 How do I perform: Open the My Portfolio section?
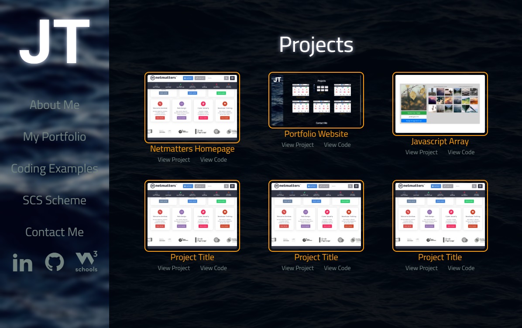[54, 136]
